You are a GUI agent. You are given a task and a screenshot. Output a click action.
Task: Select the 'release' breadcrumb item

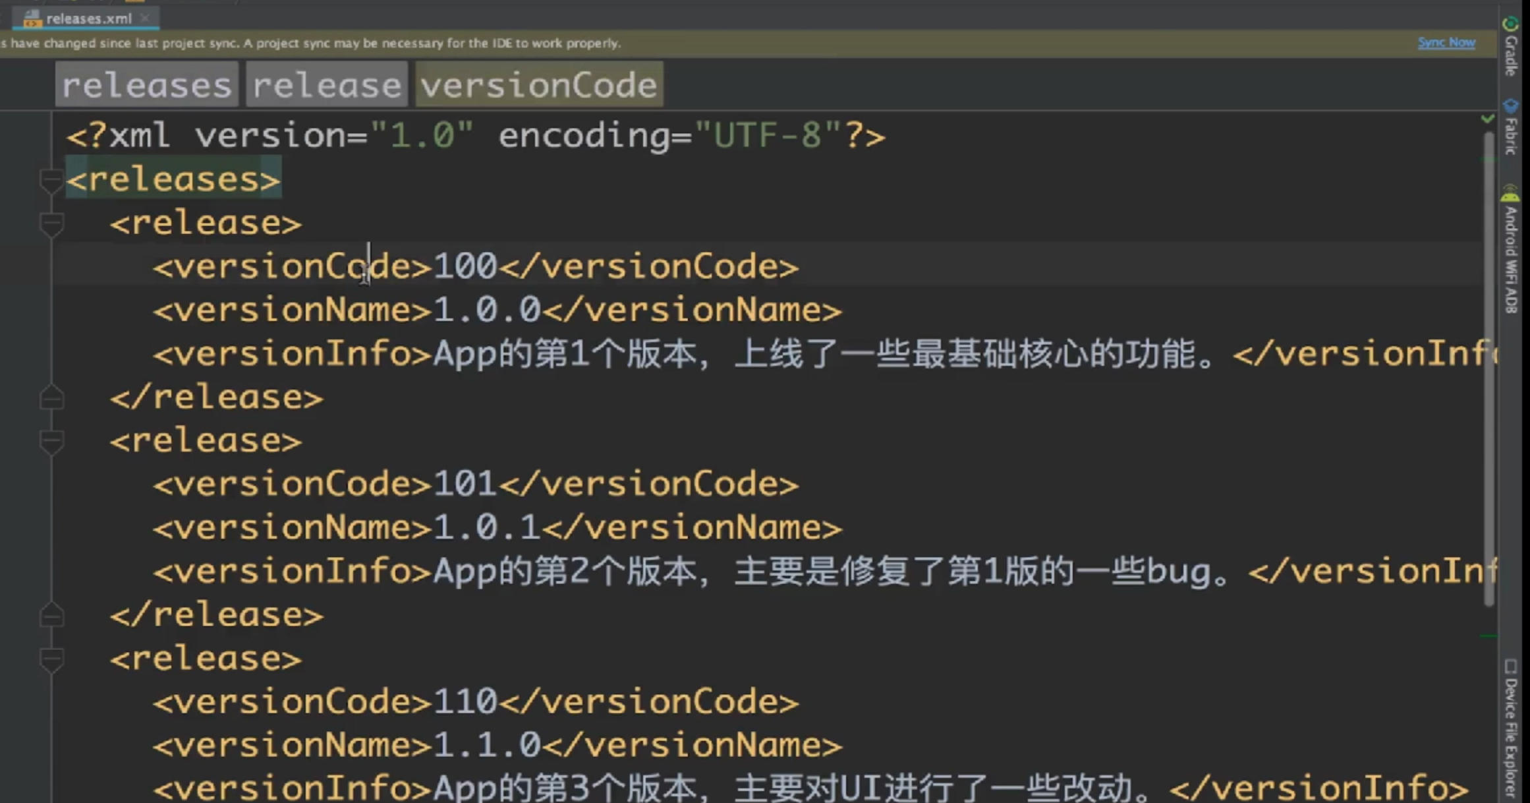pos(327,85)
